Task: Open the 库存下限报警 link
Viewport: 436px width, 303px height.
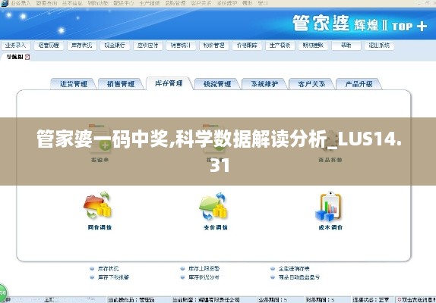Action: [113, 277]
